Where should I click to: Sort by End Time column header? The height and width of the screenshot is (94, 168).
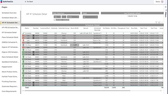click(154, 28)
